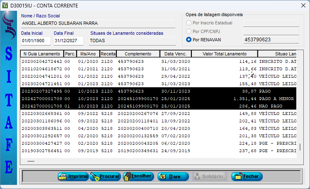Click the folder icon on Fechar
The height and width of the screenshot is (189, 310).
click(x=238, y=177)
